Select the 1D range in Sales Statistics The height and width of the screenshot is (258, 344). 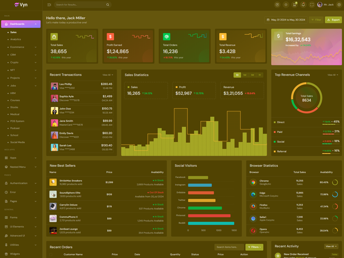(237, 75)
